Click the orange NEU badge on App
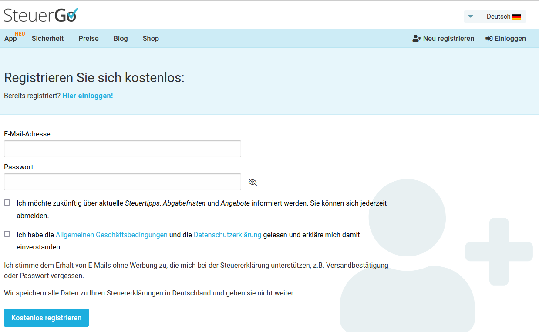The width and height of the screenshot is (539, 332). 20,34
